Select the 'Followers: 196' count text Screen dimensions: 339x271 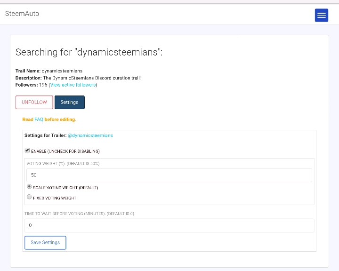pyautogui.click(x=31, y=85)
